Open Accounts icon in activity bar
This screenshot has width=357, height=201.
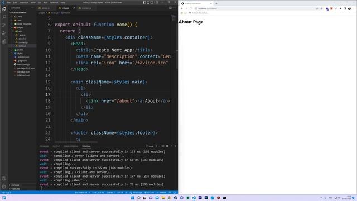[4, 179]
